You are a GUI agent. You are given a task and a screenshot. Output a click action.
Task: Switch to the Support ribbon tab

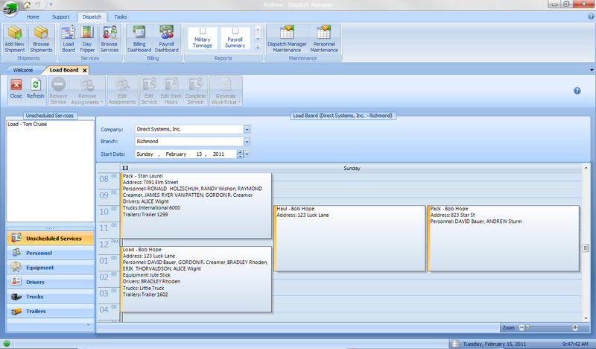pos(61,16)
